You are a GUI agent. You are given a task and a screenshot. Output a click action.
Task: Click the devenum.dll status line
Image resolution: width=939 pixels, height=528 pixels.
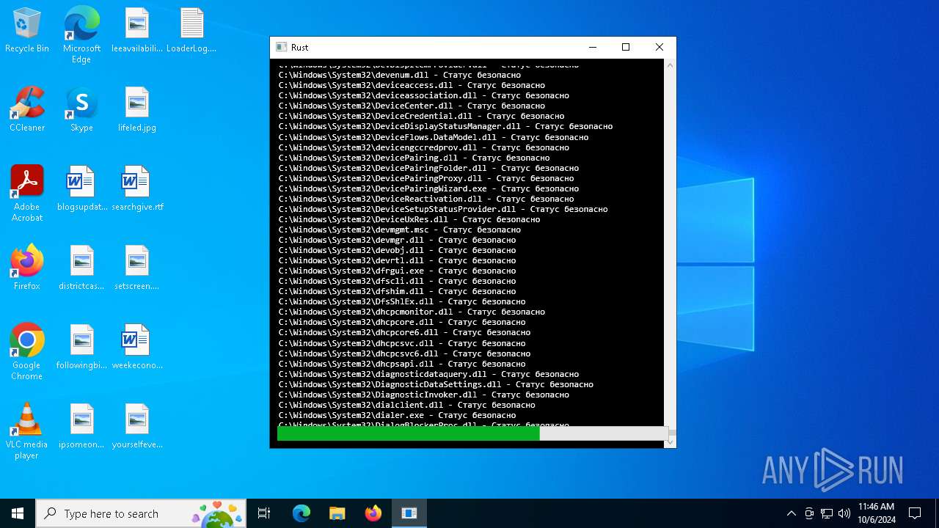click(x=400, y=75)
